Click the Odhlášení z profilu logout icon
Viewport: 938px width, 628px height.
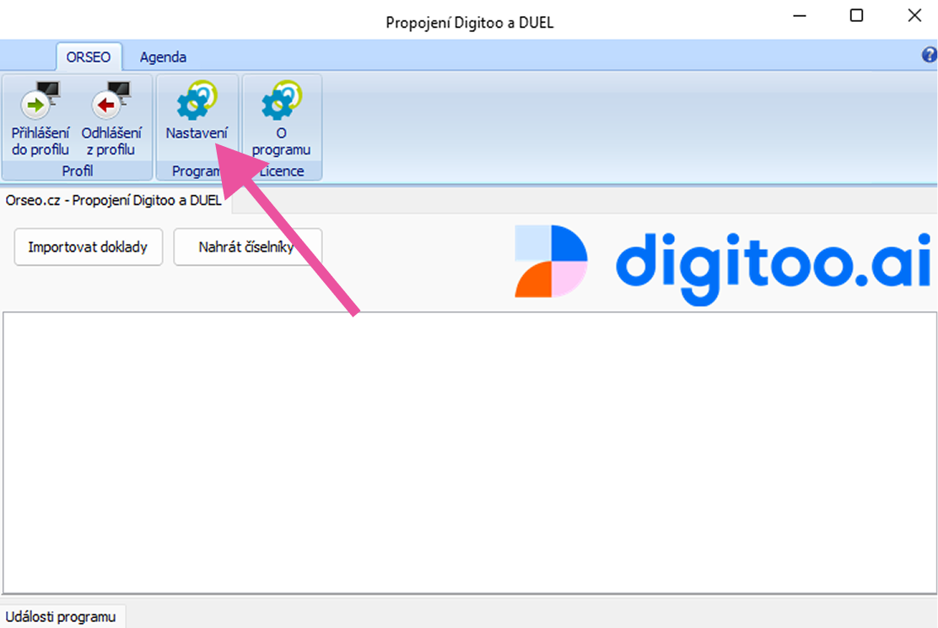pos(111,100)
